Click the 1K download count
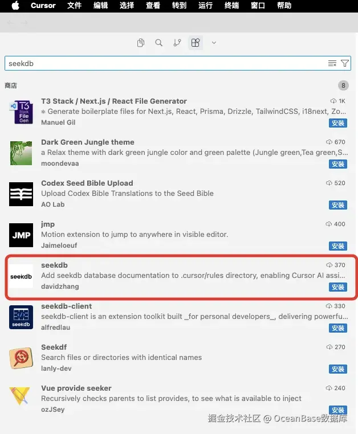The width and height of the screenshot is (358, 434). [337, 101]
